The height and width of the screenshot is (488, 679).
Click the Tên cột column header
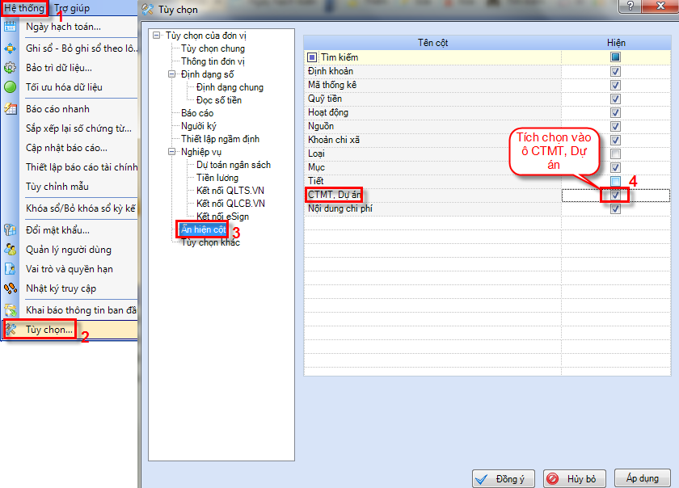point(432,43)
